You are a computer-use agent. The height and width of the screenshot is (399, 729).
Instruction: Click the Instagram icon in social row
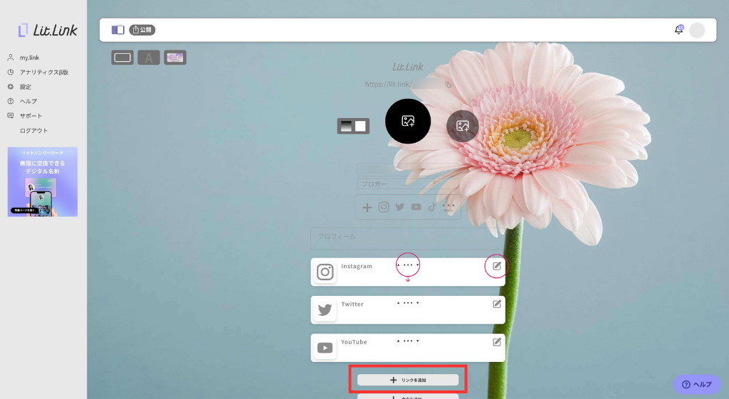[x=384, y=207]
